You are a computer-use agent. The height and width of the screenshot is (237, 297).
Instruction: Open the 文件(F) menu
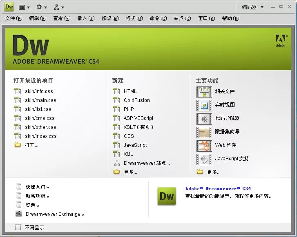click(x=13, y=18)
